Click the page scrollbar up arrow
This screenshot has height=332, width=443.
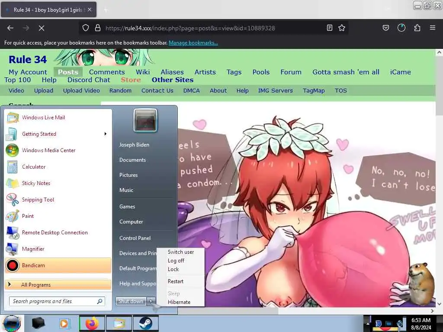point(439,52)
